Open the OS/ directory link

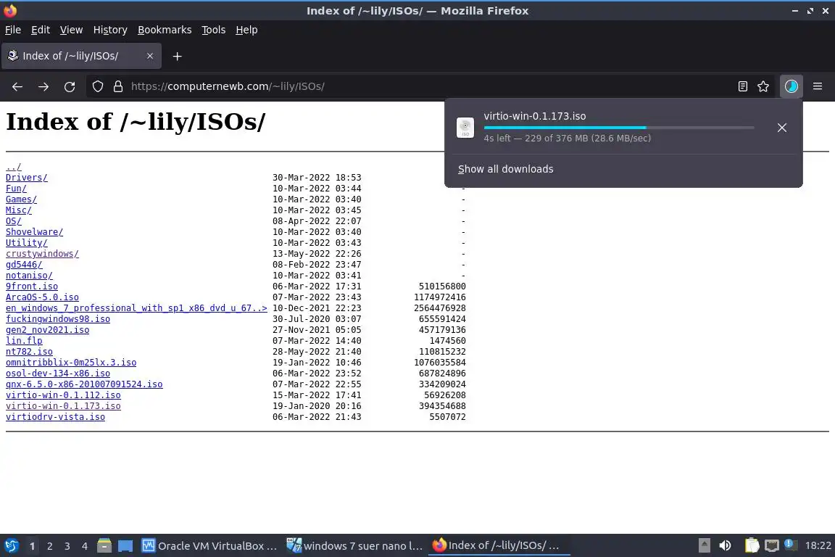(x=13, y=220)
